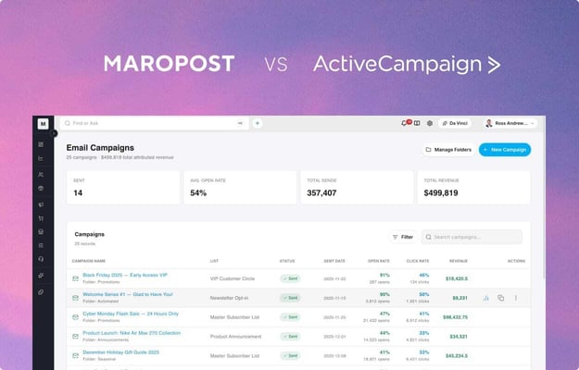
Task: Open the list icon above the headset in sidebar
Action: (41, 245)
